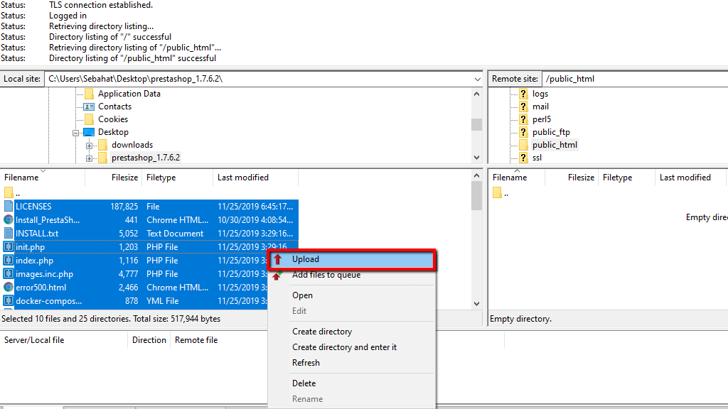This screenshot has width=728, height=409.
Task: Click the local parent directory folder icon
Action: 9,192
